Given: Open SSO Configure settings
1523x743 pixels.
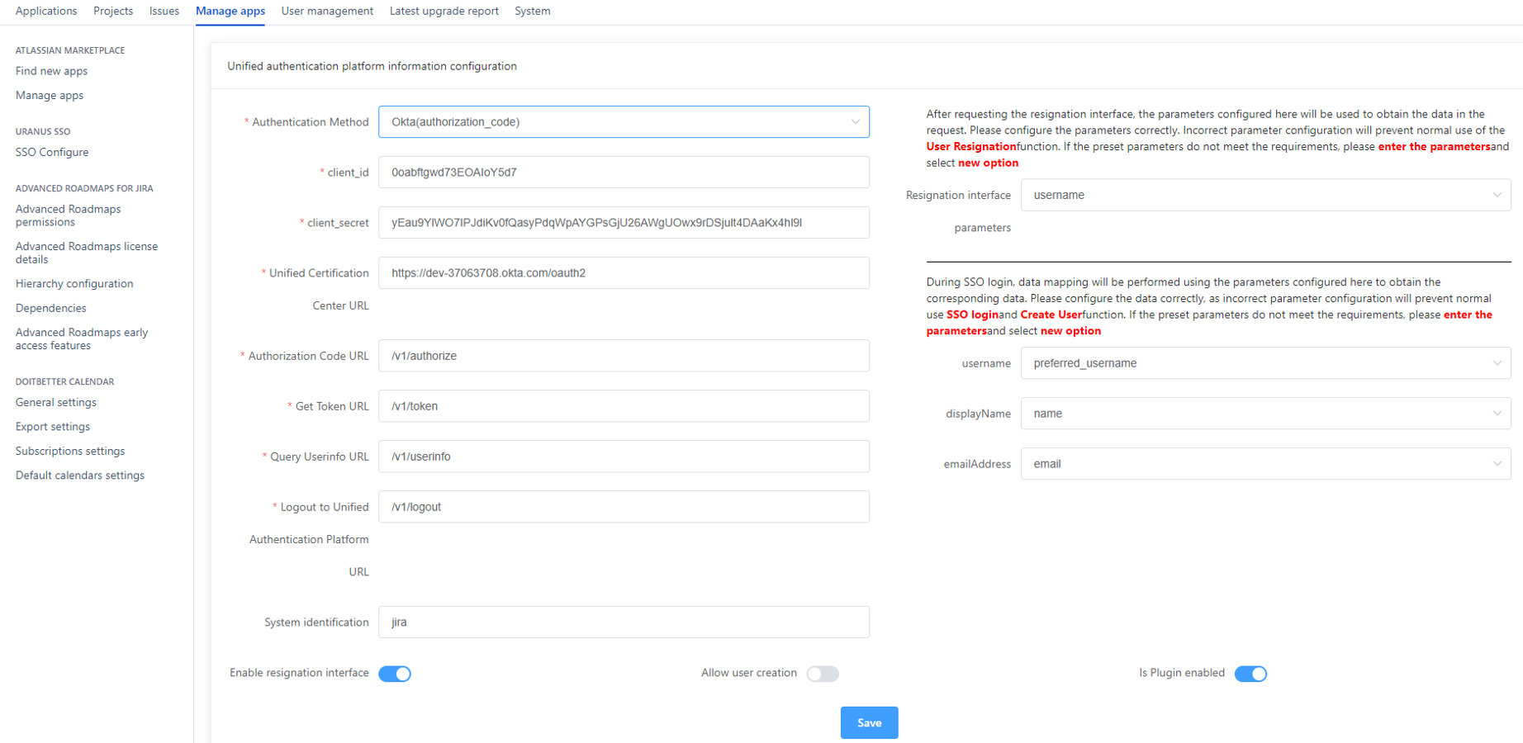Looking at the screenshot, I should pyautogui.click(x=52, y=152).
